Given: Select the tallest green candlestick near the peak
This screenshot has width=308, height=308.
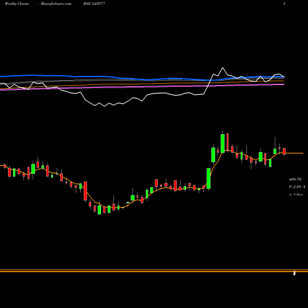Looking at the screenshot, I should [x=222, y=144].
